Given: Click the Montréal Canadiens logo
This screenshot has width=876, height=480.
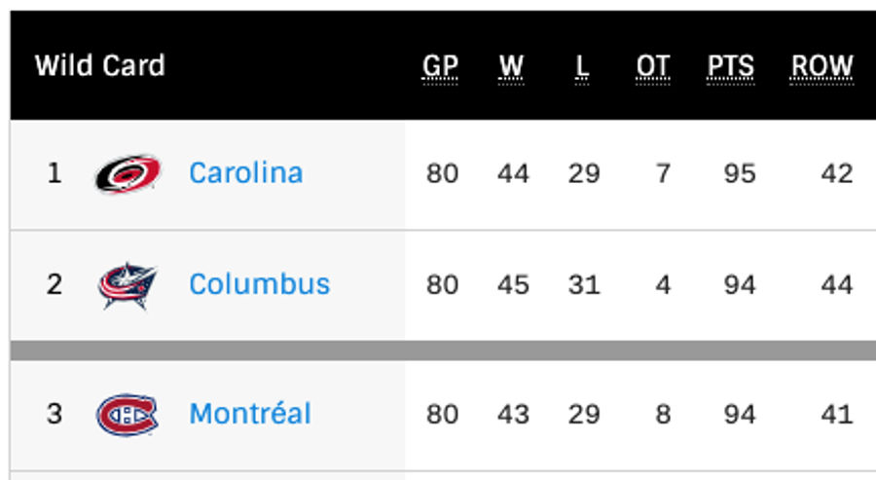Looking at the screenshot, I should click(128, 415).
